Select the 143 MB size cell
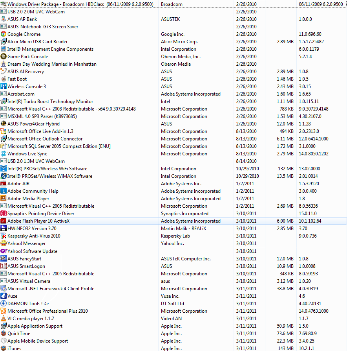This screenshot has width=347, height=354. point(286,348)
